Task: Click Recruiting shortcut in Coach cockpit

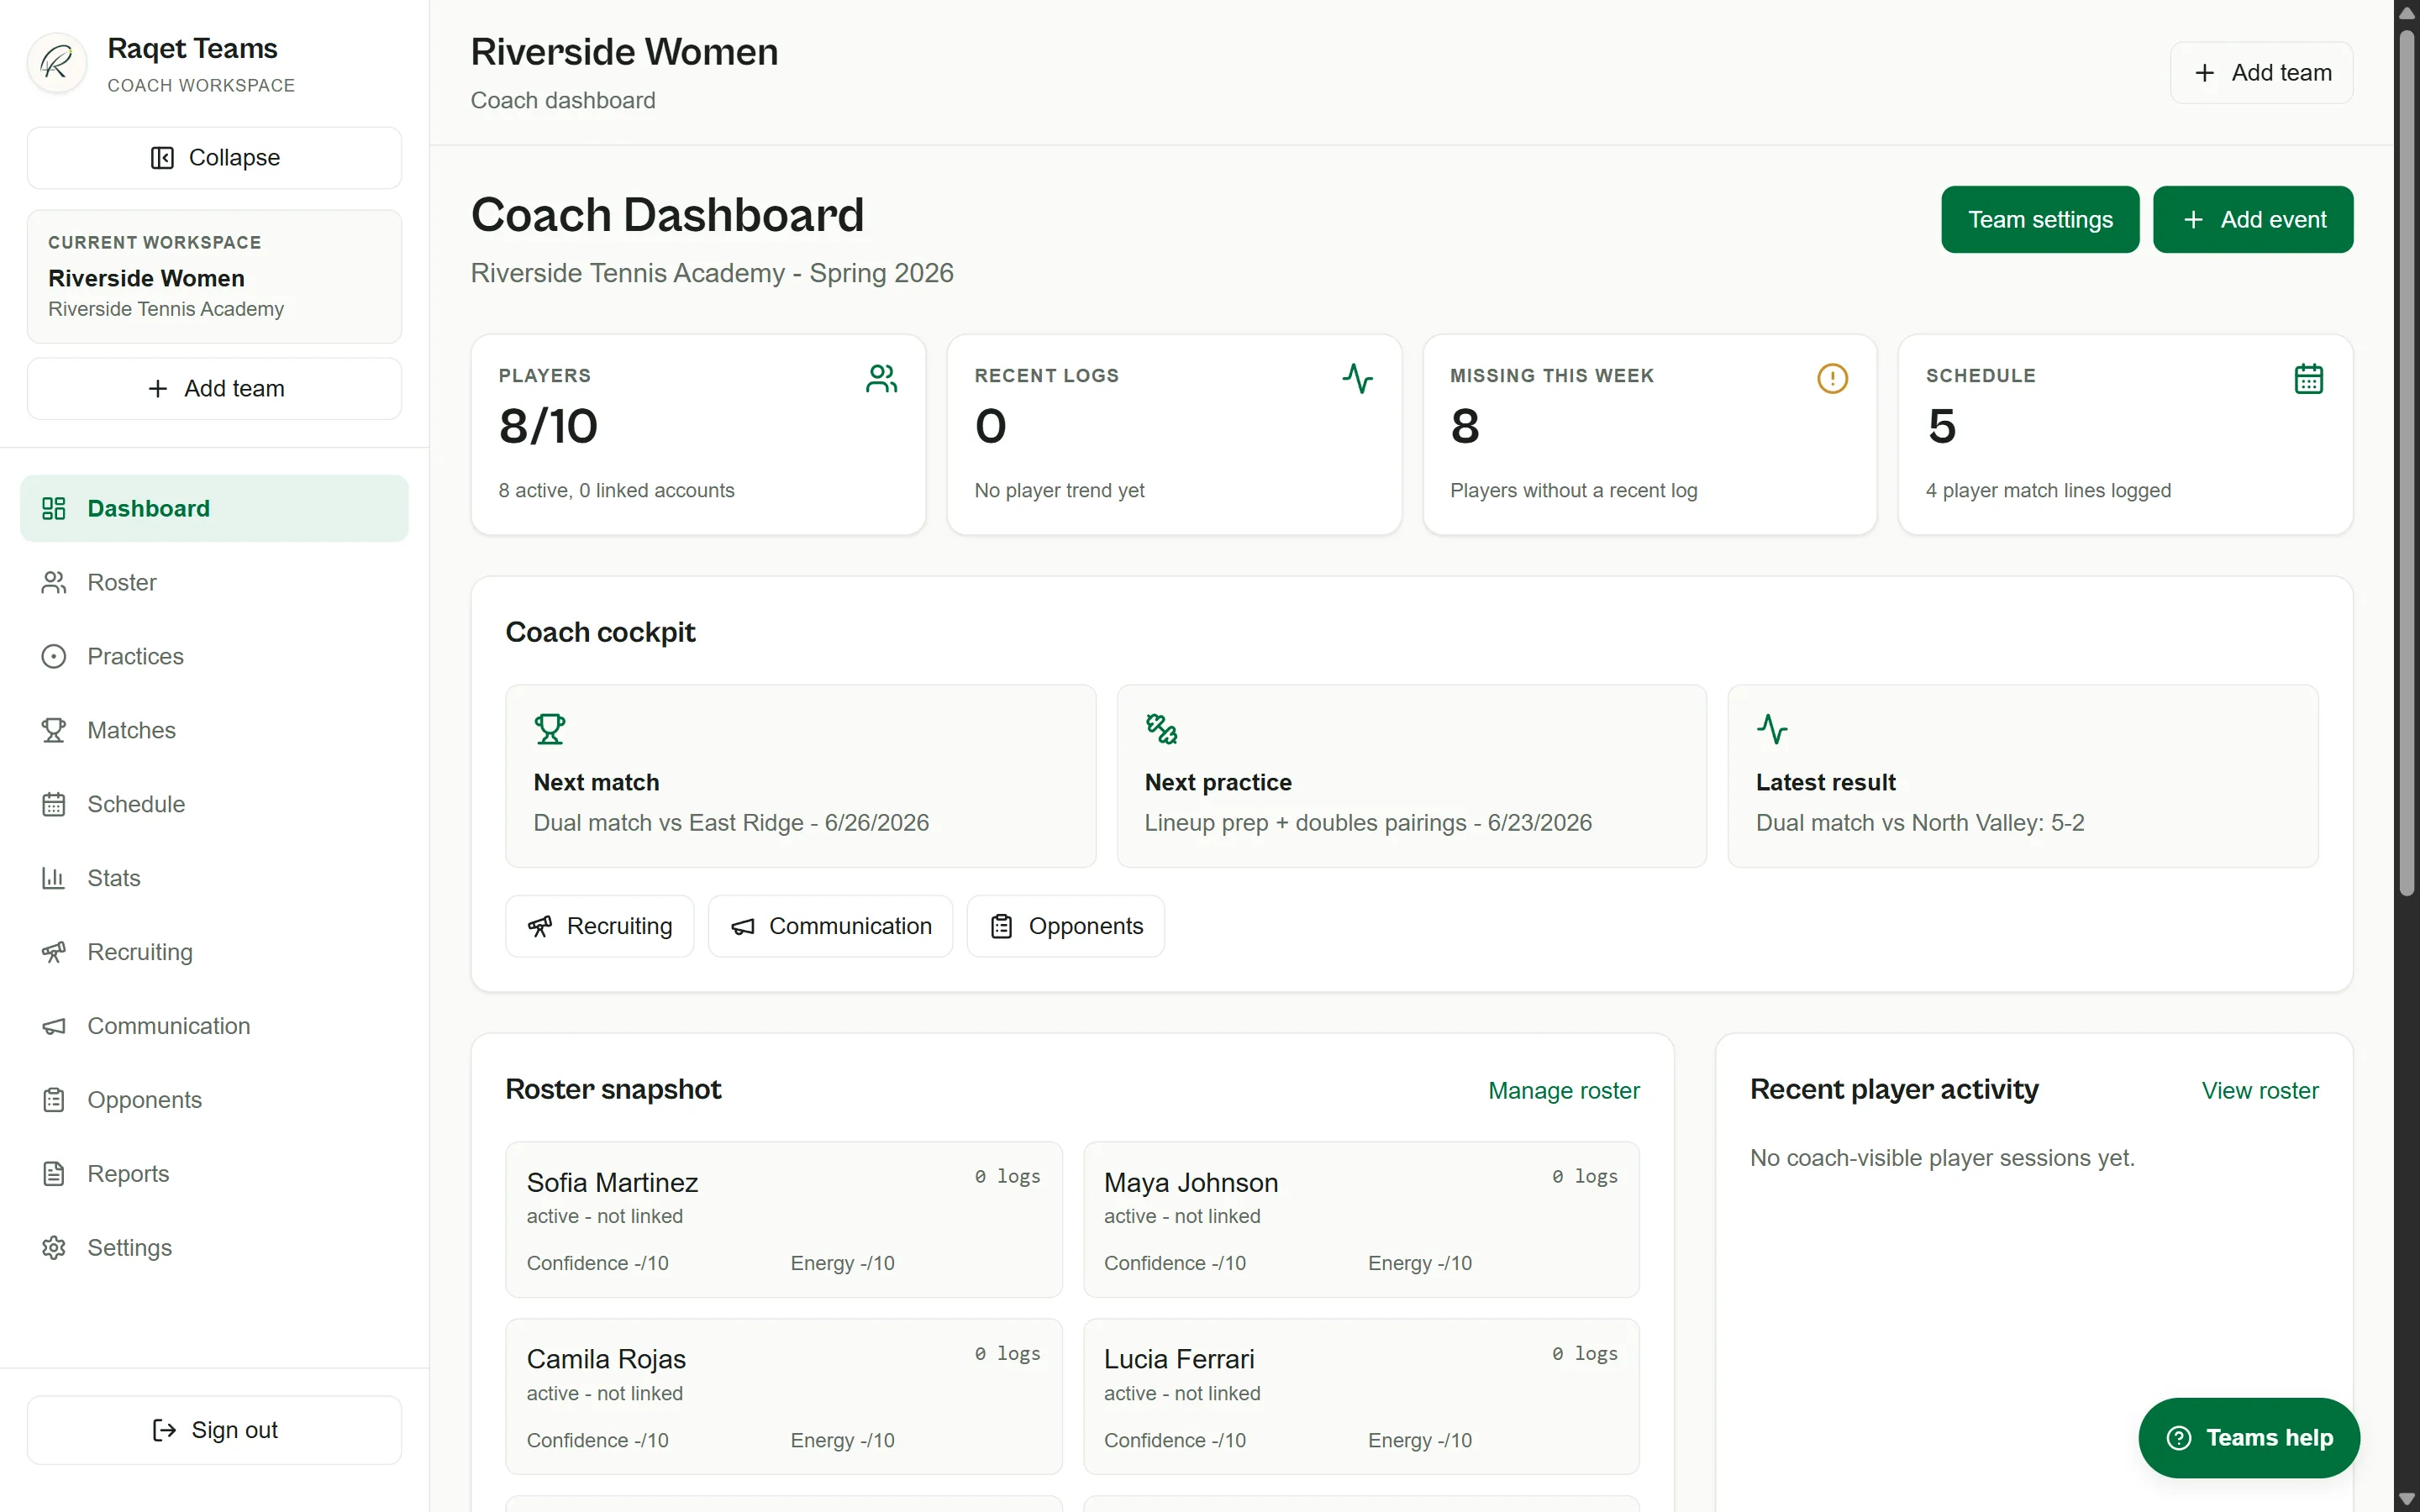Action: pos(599,926)
